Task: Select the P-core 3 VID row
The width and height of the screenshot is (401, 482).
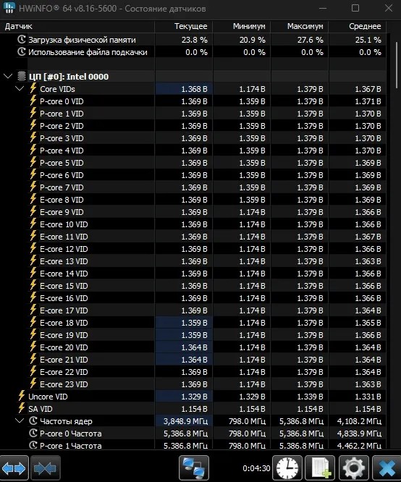Action: (193, 138)
